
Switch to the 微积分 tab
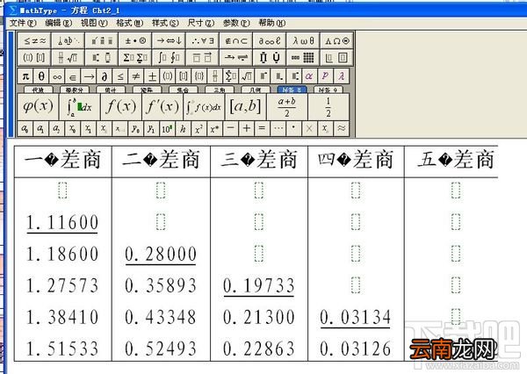point(75,90)
